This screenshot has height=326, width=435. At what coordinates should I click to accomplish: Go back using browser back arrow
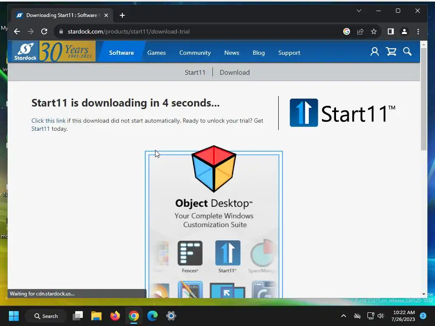(17, 31)
